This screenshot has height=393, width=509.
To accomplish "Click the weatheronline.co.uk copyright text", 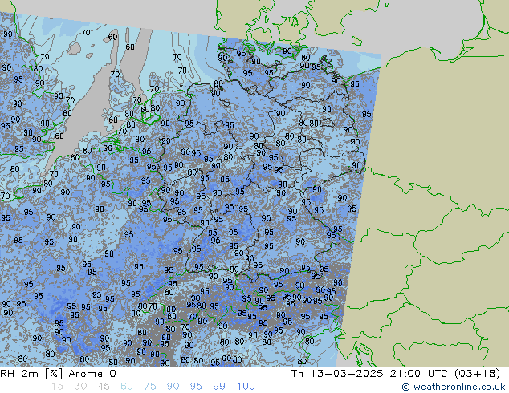I will coord(454,387).
